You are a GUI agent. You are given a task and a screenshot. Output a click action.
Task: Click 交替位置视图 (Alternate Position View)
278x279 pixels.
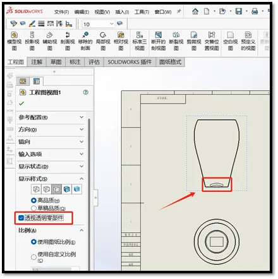[x=212, y=41]
